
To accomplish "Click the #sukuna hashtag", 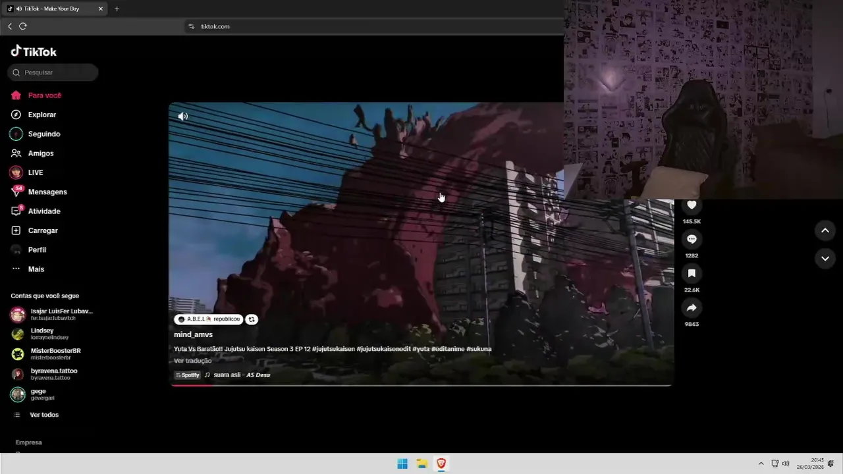I will point(479,349).
